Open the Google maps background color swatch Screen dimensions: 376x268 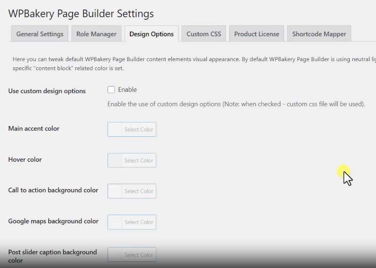115,222
